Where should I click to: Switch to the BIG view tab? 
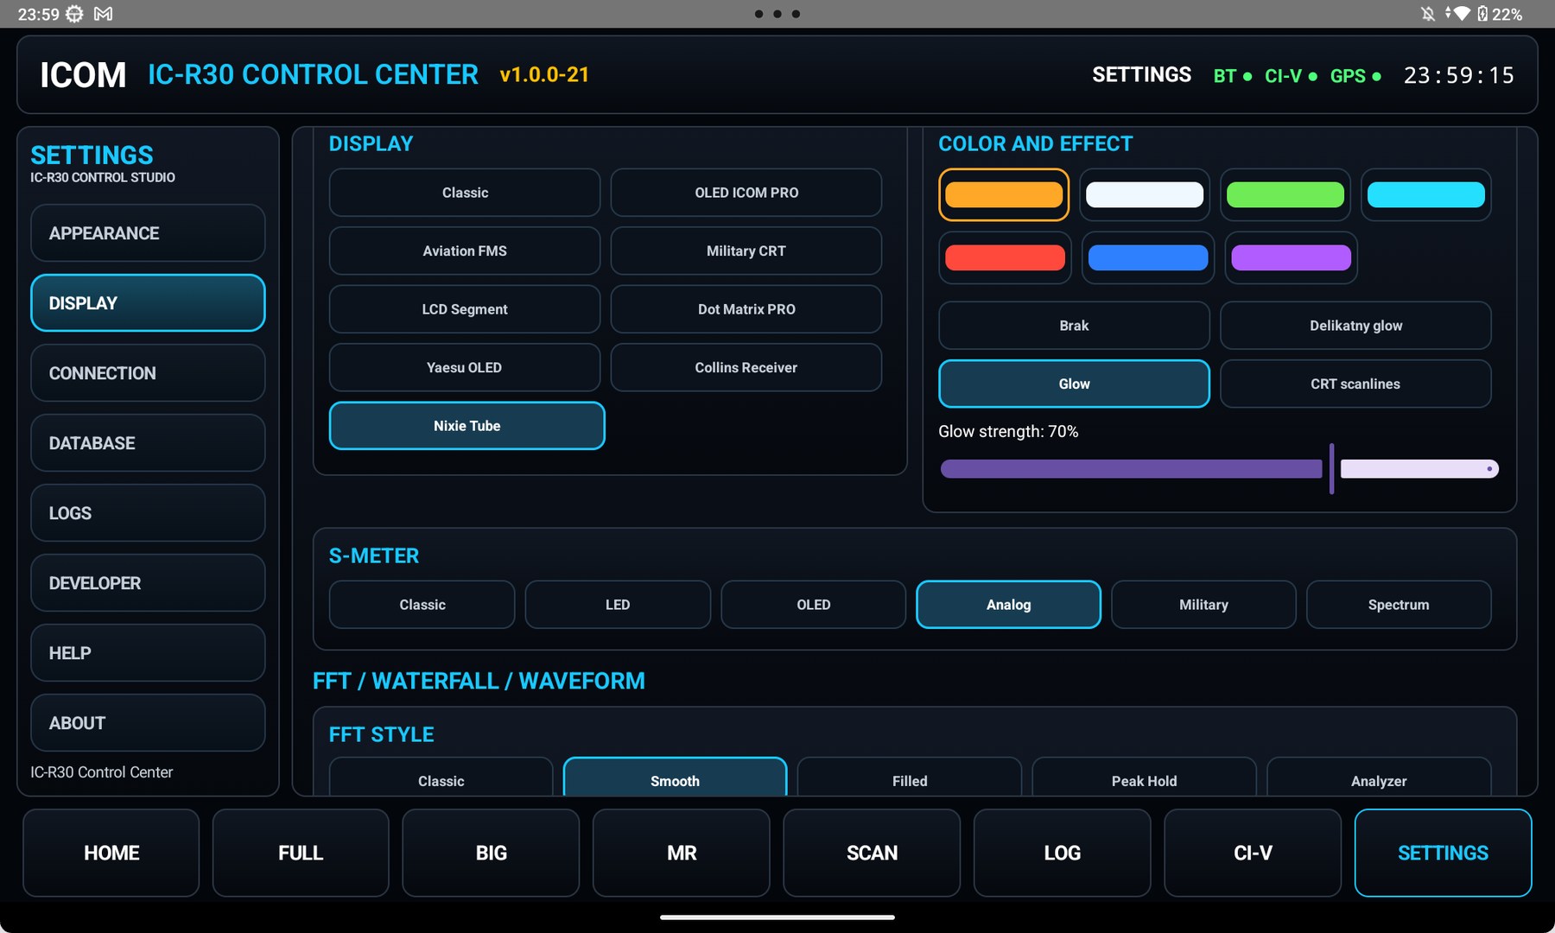point(492,853)
